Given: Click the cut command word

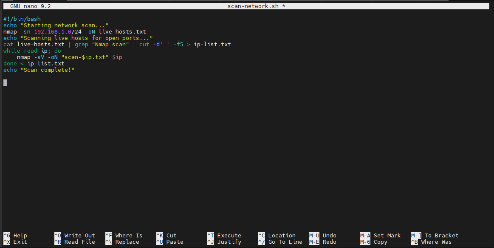Looking at the screenshot, I should click(x=144, y=45).
